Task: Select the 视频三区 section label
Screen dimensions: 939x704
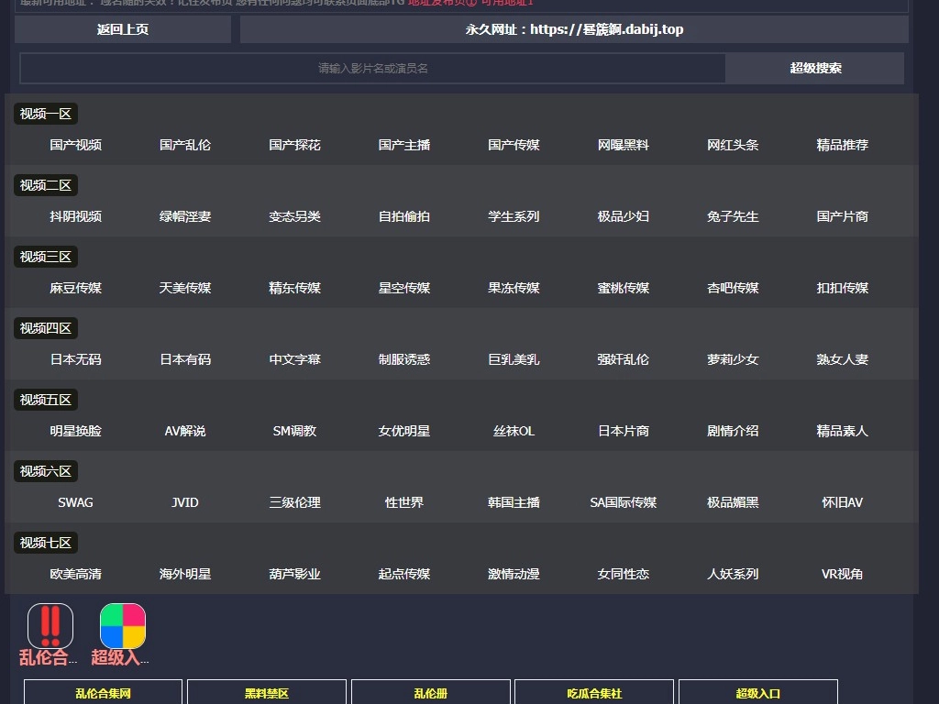Action: [46, 257]
